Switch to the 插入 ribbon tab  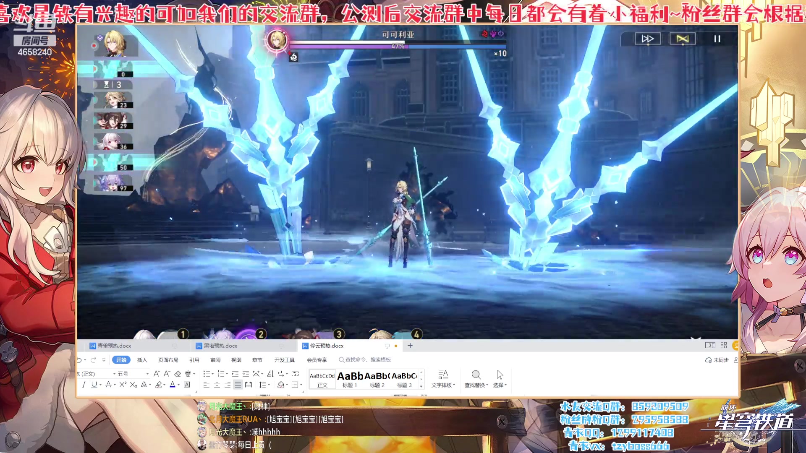point(142,359)
